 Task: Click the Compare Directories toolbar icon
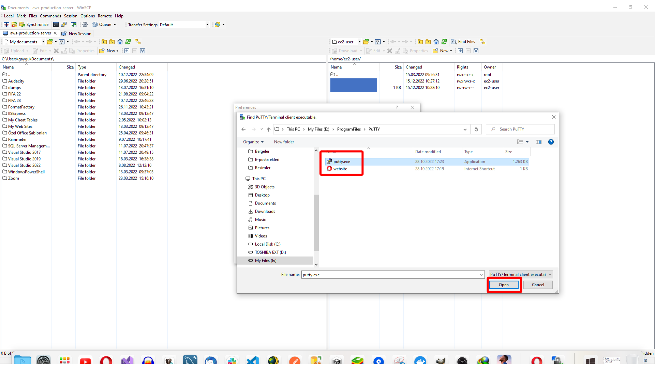coord(6,25)
